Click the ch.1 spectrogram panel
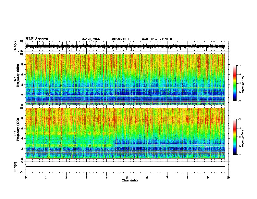This screenshot has height=199, width=257. click(125, 79)
